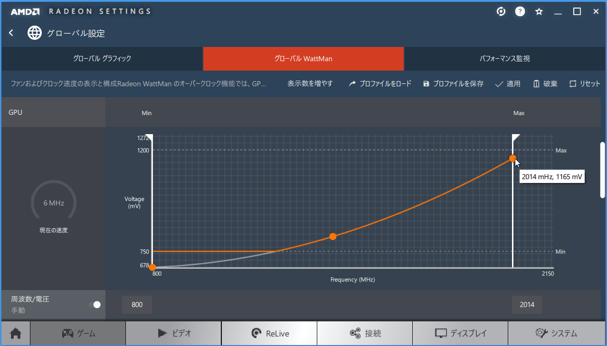Viewport: 607px width, 346px height.
Task: Open the ゲーム section
Action: tap(78, 333)
